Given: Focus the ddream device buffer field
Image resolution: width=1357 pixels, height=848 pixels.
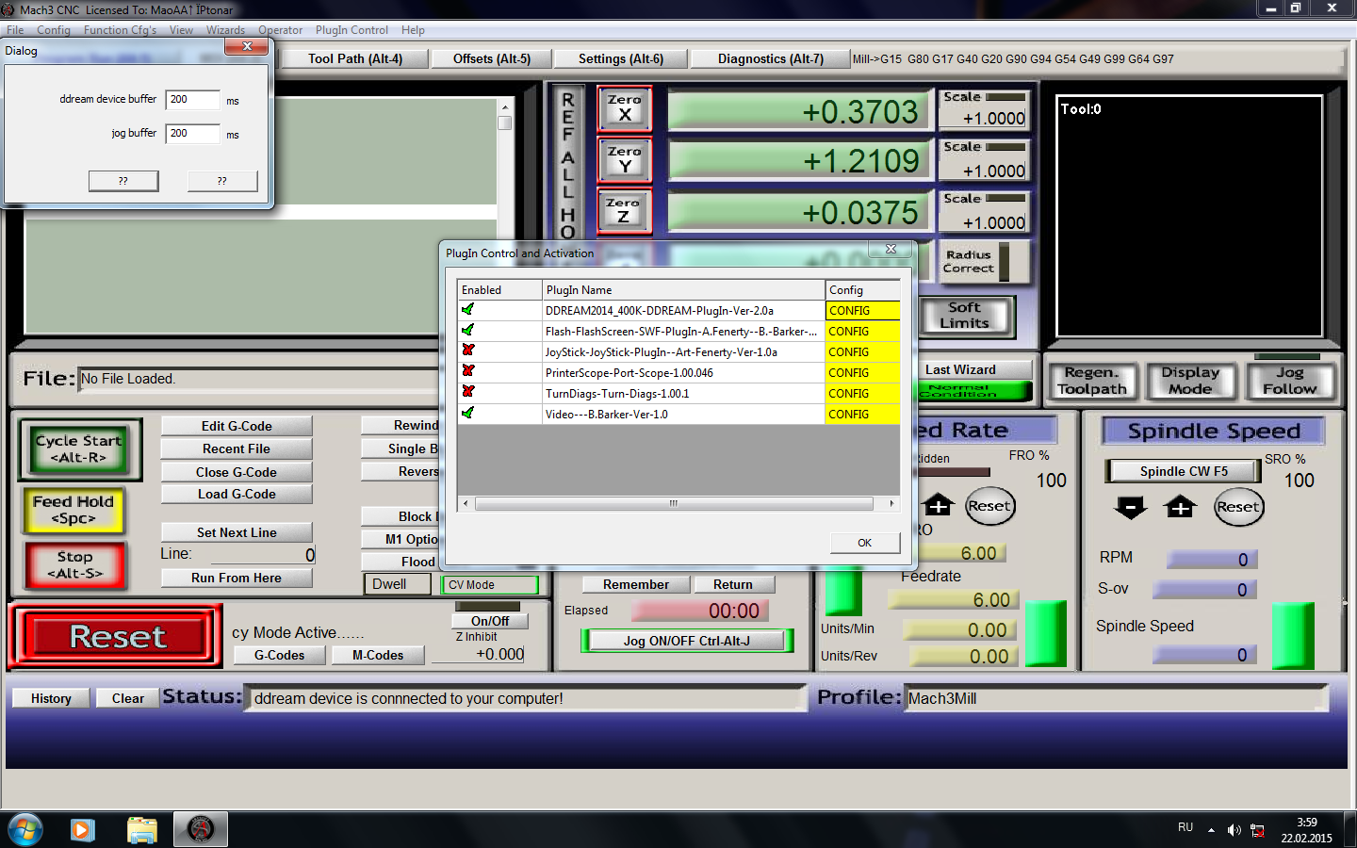Looking at the screenshot, I should (192, 100).
